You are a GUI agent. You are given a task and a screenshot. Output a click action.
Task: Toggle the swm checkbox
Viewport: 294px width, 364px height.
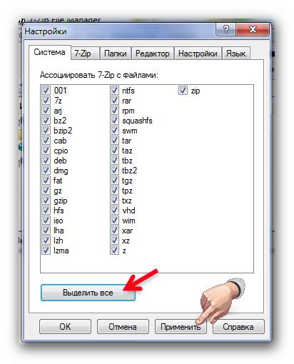pos(114,131)
